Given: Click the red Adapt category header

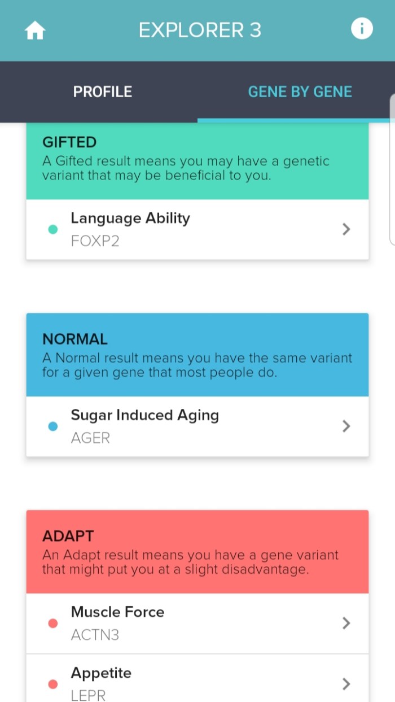Looking at the screenshot, I should pyautogui.click(x=197, y=552).
